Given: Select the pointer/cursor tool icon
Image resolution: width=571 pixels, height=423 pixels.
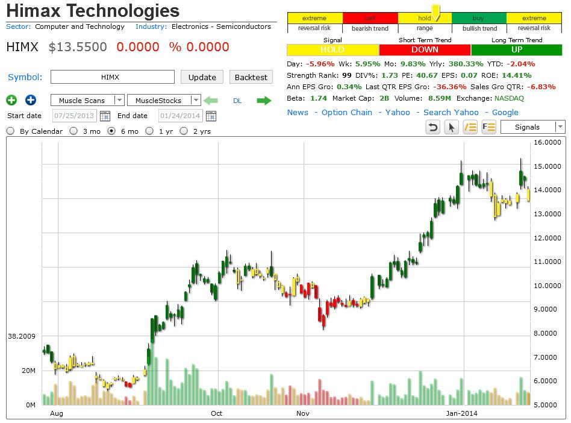Looking at the screenshot, I should click(451, 127).
